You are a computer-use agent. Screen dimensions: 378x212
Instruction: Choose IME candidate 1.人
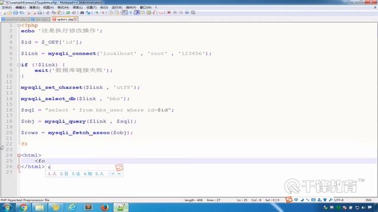(x=52, y=174)
